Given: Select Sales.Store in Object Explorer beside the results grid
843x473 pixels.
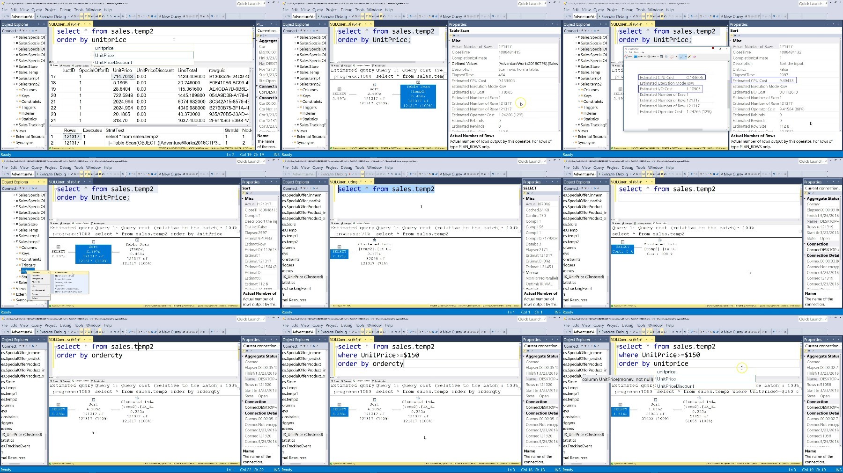Looking at the screenshot, I should pyautogui.click(x=28, y=66).
